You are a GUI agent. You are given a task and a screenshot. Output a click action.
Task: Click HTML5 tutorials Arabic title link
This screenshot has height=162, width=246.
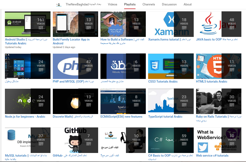click(211, 82)
